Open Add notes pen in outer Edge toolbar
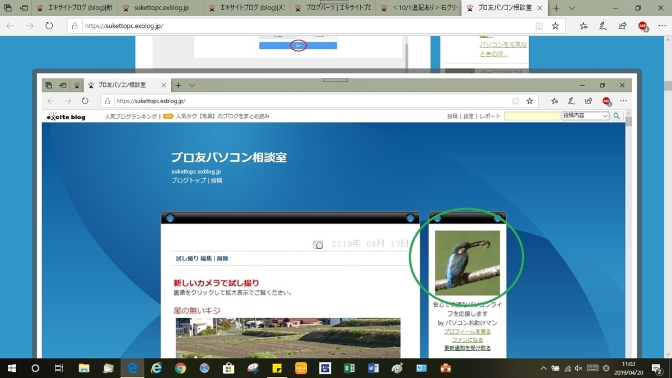The width and height of the screenshot is (672, 378). [603, 26]
